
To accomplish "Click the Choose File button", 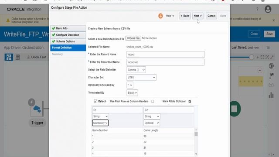I will (x=133, y=38).
